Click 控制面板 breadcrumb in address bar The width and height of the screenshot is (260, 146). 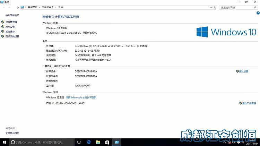[x=33, y=8]
